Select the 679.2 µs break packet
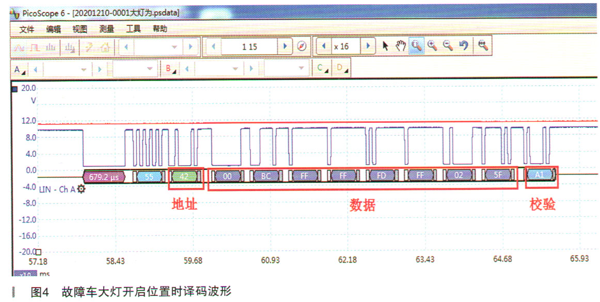 tap(104, 177)
